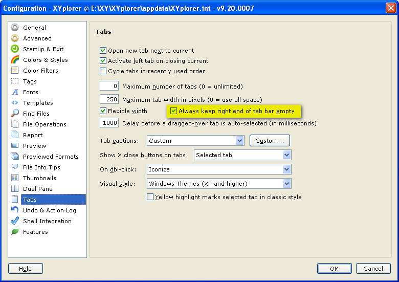Open the Dual Pane settings page
Screen dimensions: 399x282
coord(37,189)
